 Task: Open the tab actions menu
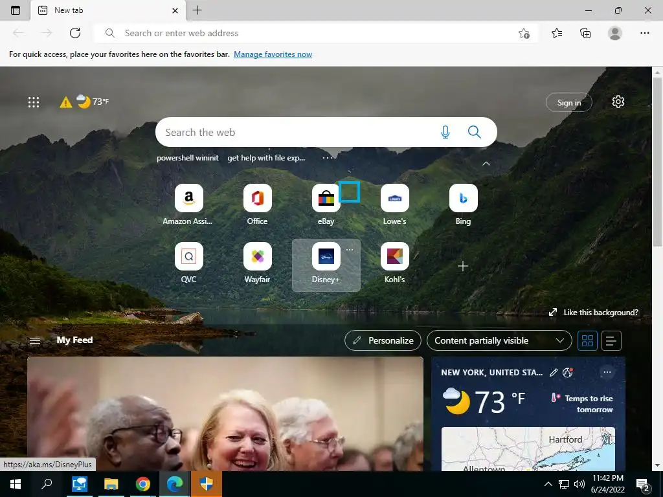[x=16, y=10]
